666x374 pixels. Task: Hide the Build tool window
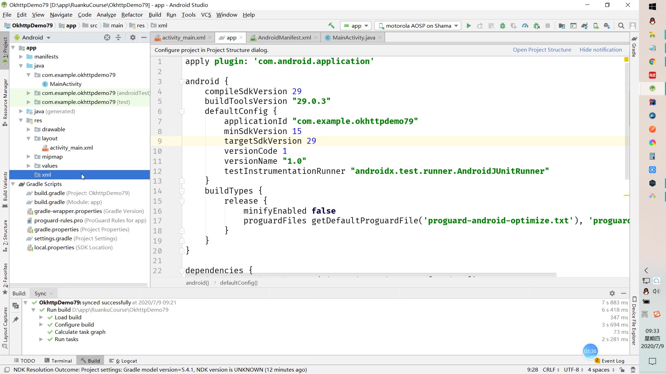point(624,293)
